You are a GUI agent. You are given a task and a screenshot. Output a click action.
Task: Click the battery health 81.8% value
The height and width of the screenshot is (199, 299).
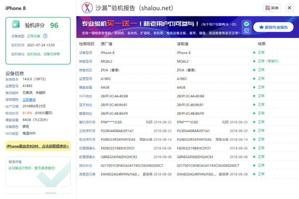pos(27,113)
